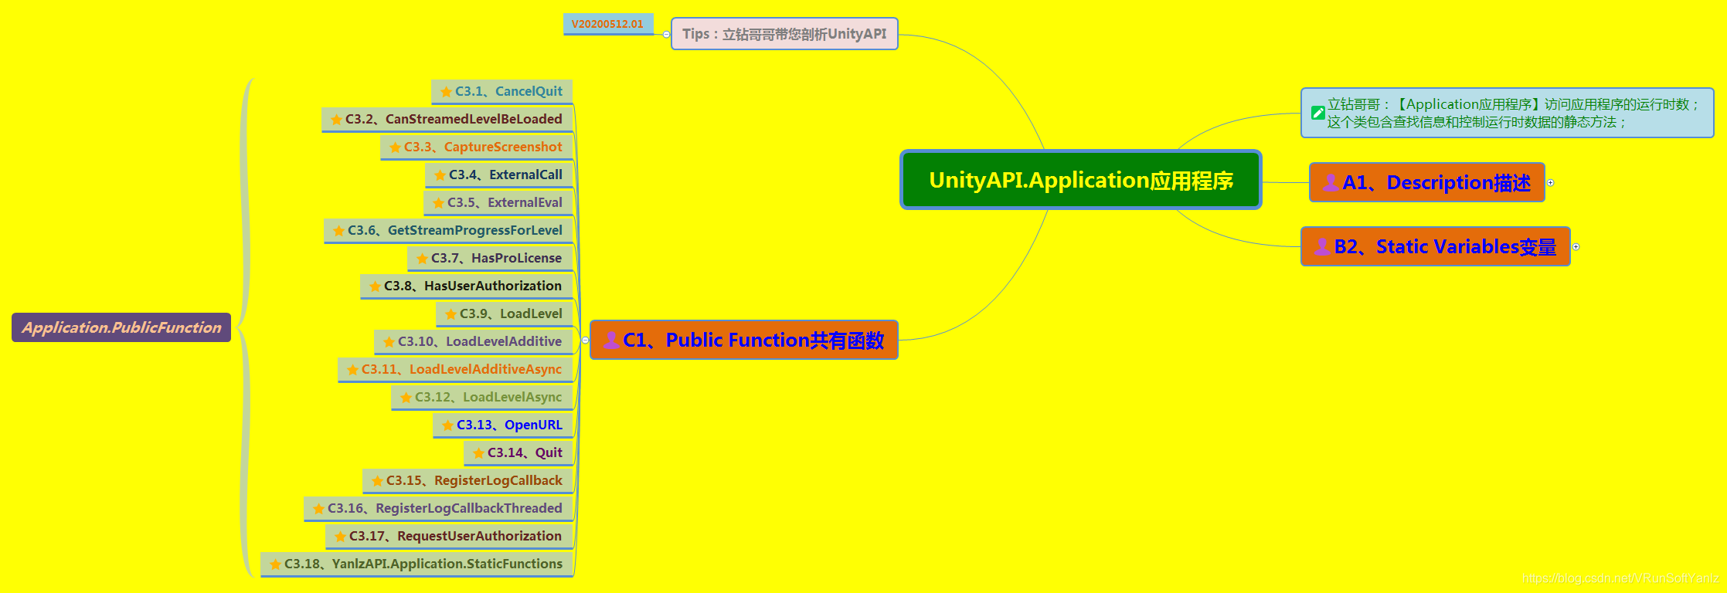Click the star icon beside C3.13 OpenURL
The image size is (1727, 593).
coord(447,425)
